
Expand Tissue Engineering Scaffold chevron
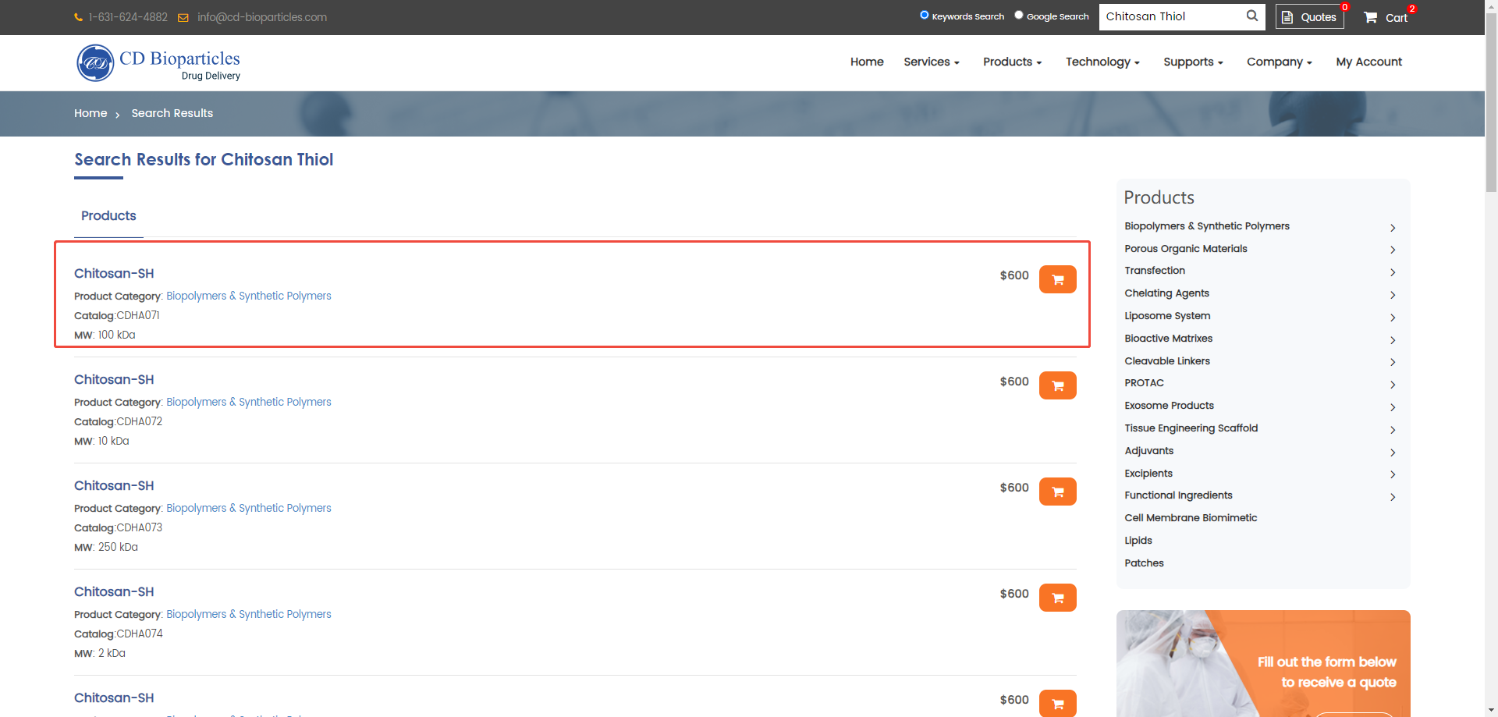pos(1393,430)
